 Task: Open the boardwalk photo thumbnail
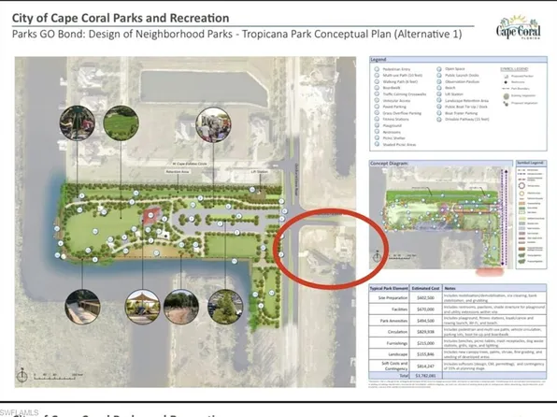[82, 307]
